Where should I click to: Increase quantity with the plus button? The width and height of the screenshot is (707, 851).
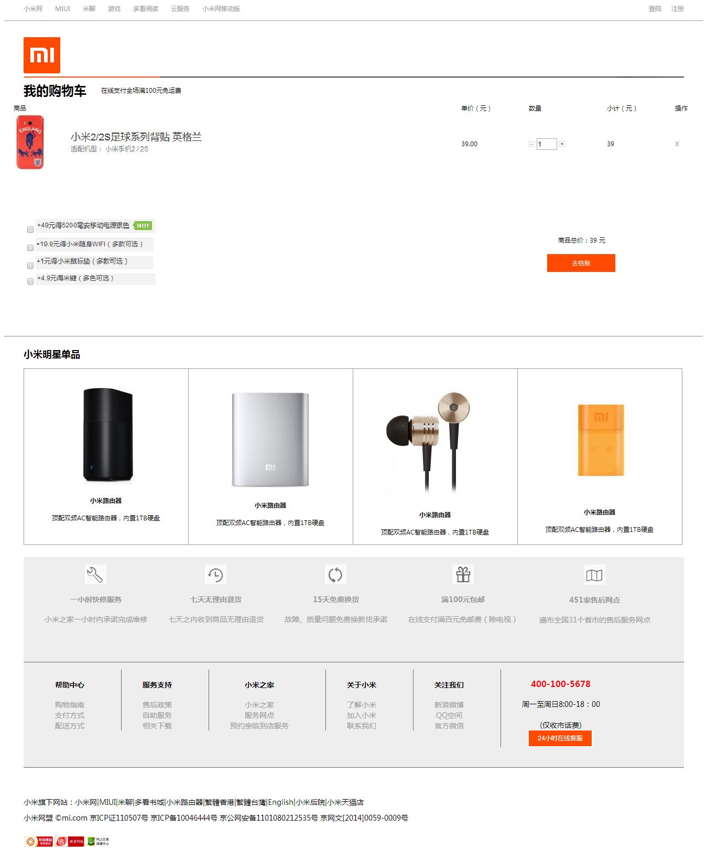pyautogui.click(x=562, y=144)
